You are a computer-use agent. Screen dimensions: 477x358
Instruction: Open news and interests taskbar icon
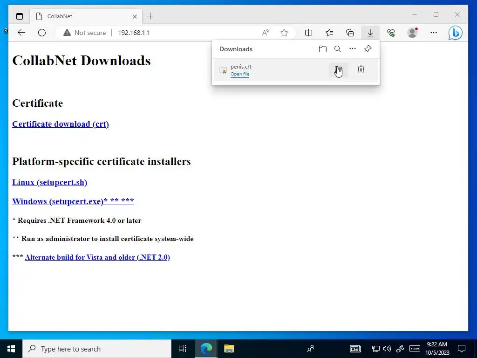355,349
